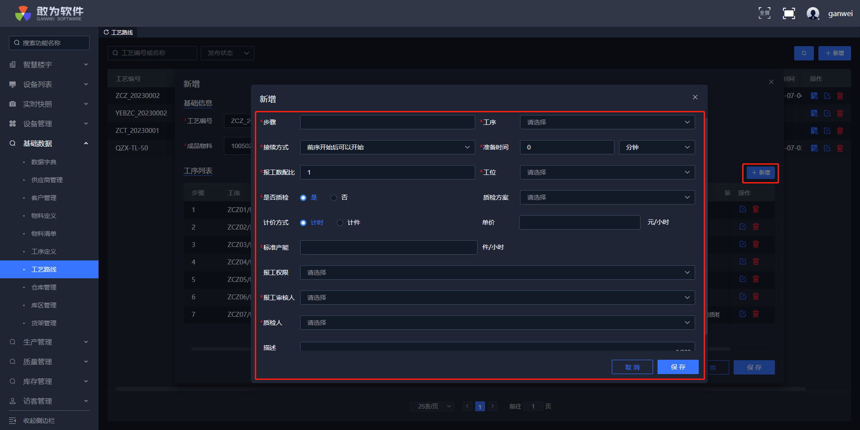Click the 步骤 input field
The height and width of the screenshot is (430, 860).
point(387,122)
